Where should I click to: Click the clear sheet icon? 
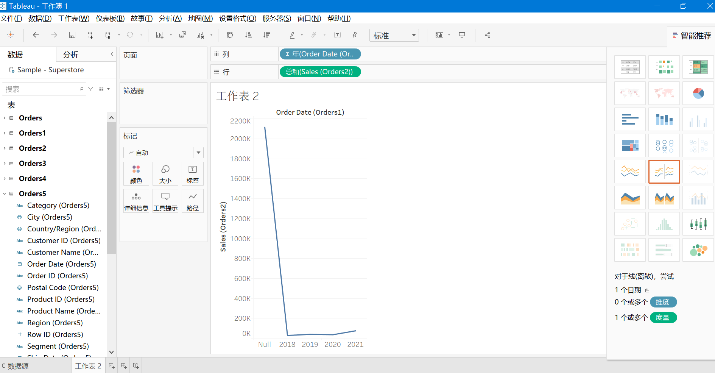201,35
